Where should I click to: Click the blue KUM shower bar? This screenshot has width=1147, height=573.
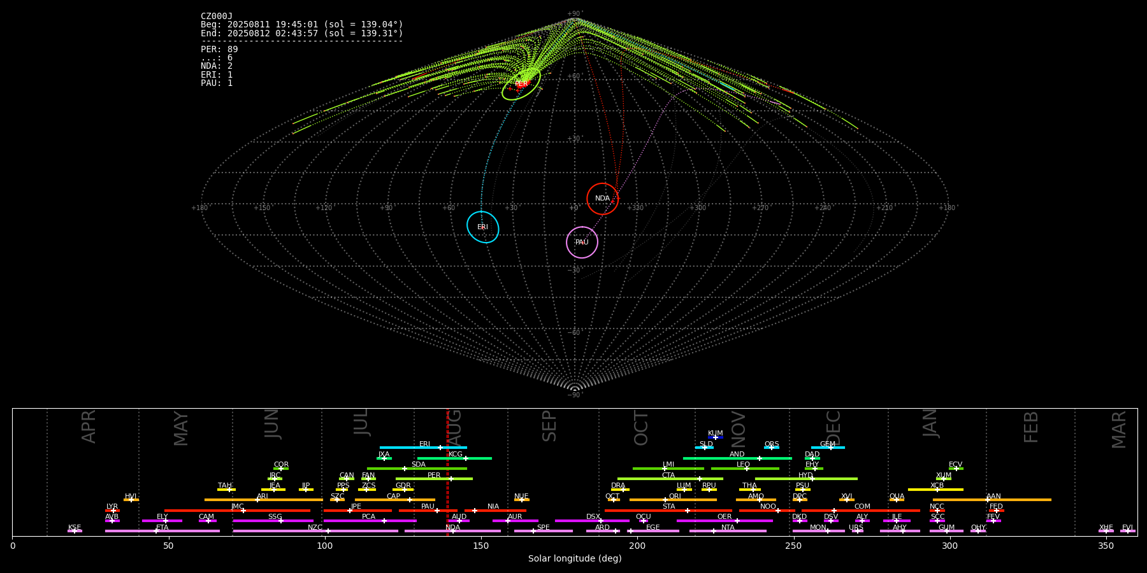tap(716, 437)
